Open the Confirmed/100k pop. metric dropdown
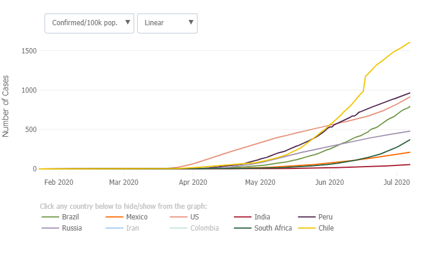Image resolution: width=422 pixels, height=264 pixels. click(89, 23)
